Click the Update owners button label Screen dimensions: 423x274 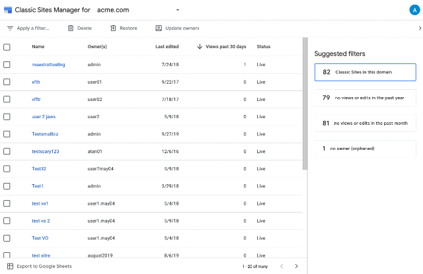pyautogui.click(x=182, y=28)
